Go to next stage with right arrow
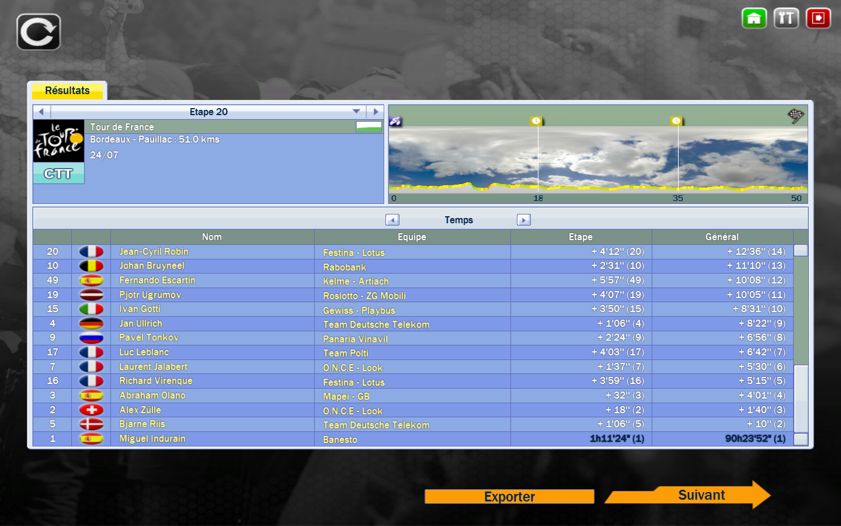This screenshot has height=526, width=841. click(376, 112)
